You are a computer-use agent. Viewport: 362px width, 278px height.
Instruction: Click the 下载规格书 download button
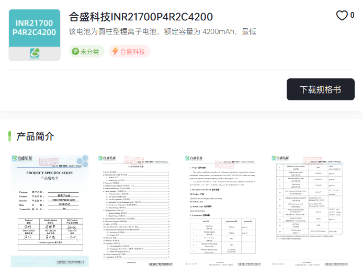coord(321,89)
